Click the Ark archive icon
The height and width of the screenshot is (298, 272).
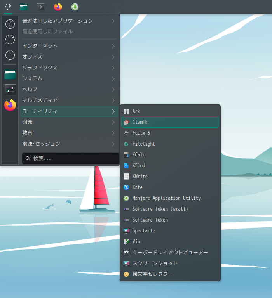point(126,111)
